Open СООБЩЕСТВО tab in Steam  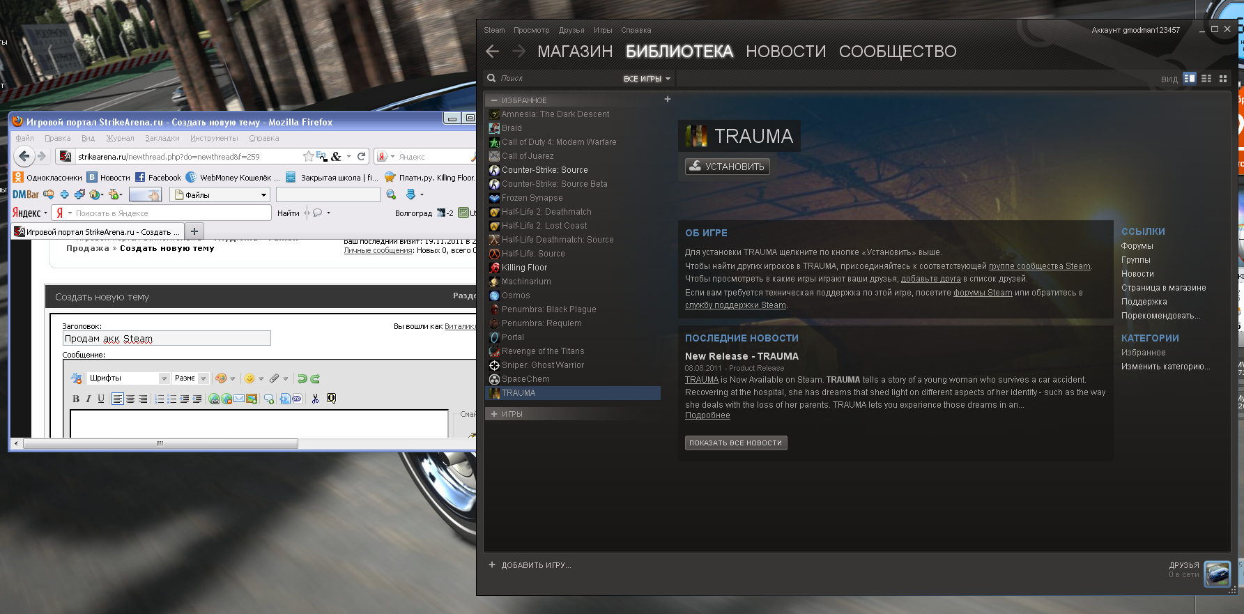point(897,52)
